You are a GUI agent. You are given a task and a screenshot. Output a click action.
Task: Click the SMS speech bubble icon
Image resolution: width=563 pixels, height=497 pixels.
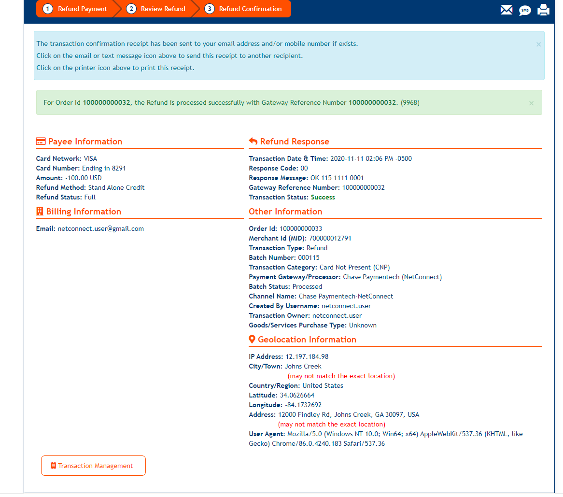tap(525, 10)
